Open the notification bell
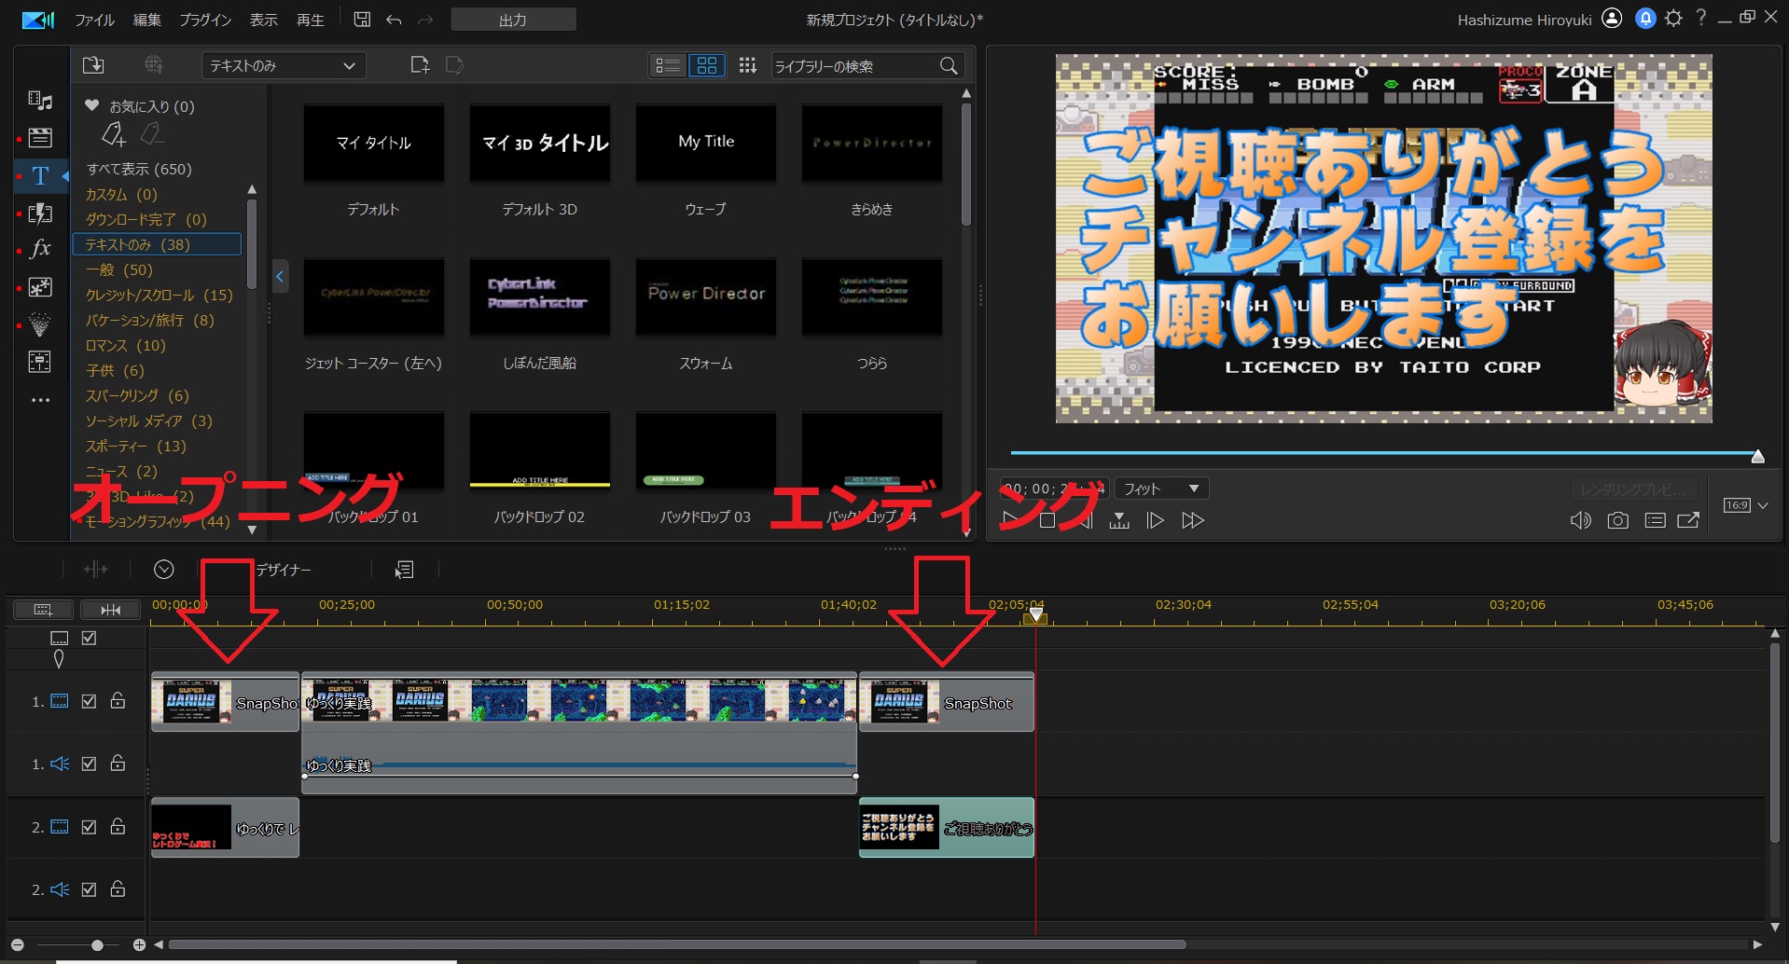 pos(1645,19)
